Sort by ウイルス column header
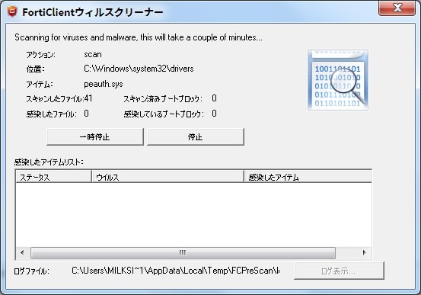Viewport: 421px width, 295px height. (x=167, y=177)
